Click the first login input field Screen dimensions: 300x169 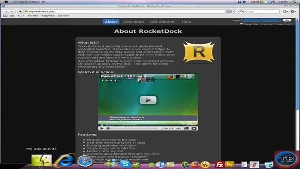[251, 20]
